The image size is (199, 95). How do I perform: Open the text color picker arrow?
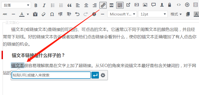pos(28,14)
